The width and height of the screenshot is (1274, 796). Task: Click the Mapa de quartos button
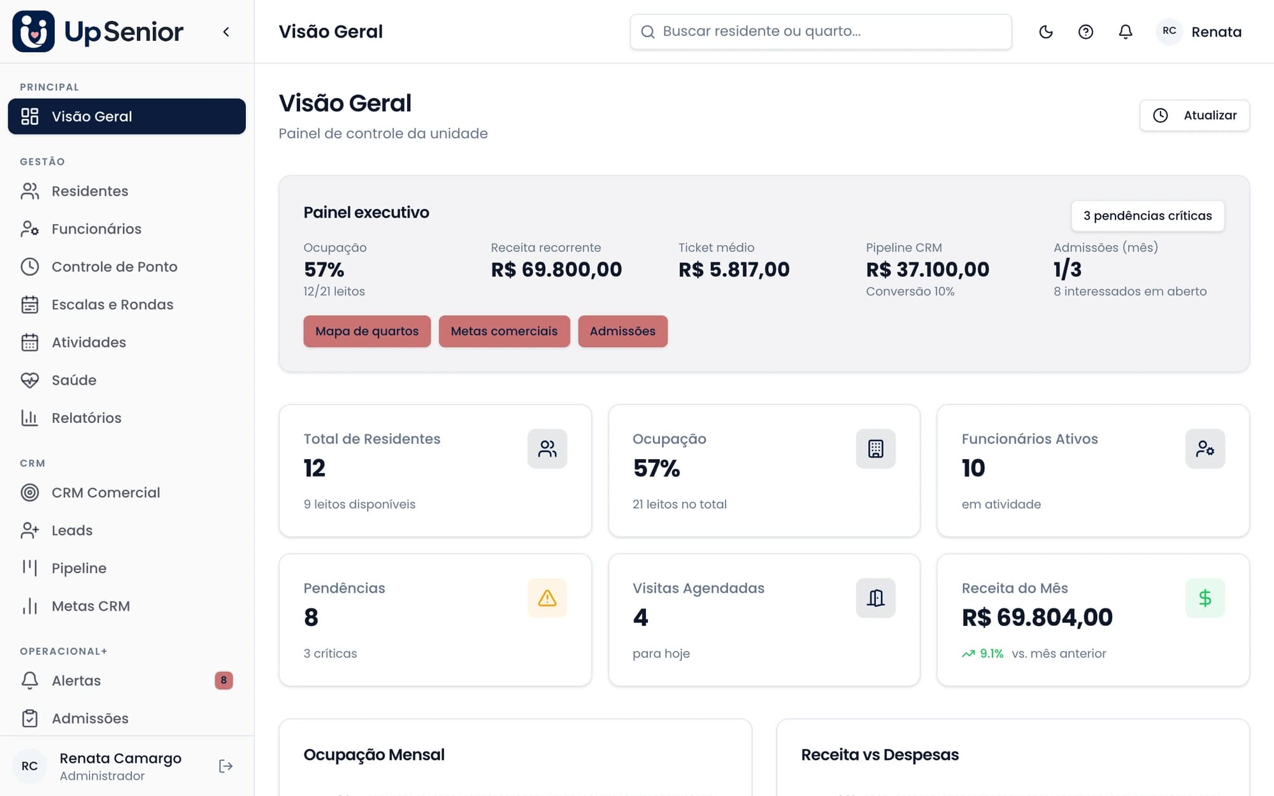(367, 331)
